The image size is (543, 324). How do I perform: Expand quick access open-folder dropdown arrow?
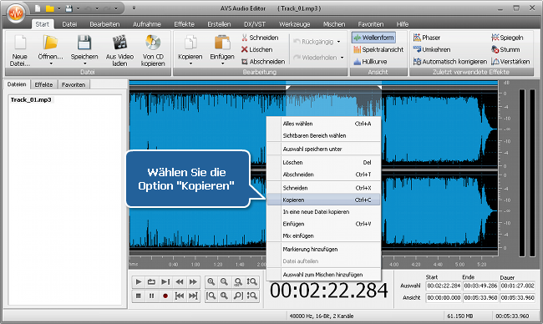[x=58, y=8]
